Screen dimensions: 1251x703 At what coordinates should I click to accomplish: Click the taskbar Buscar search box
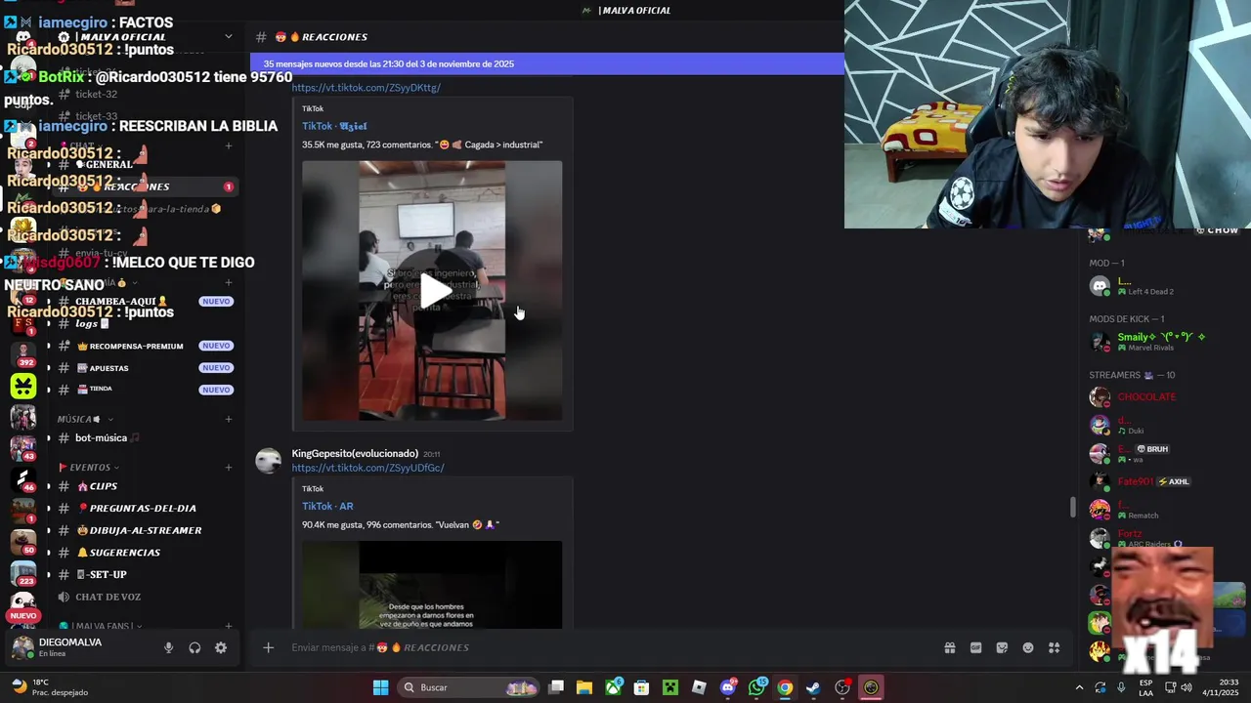pyautogui.click(x=467, y=687)
